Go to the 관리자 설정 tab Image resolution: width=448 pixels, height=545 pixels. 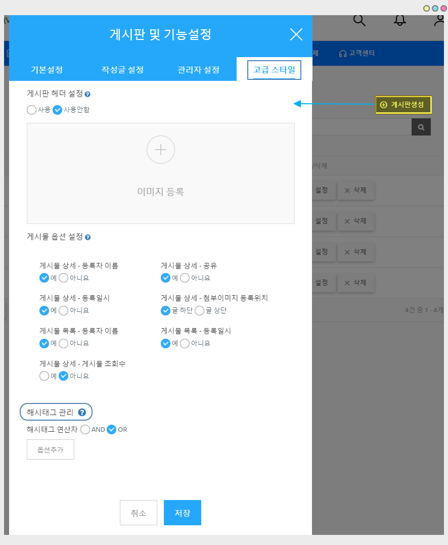tap(198, 70)
